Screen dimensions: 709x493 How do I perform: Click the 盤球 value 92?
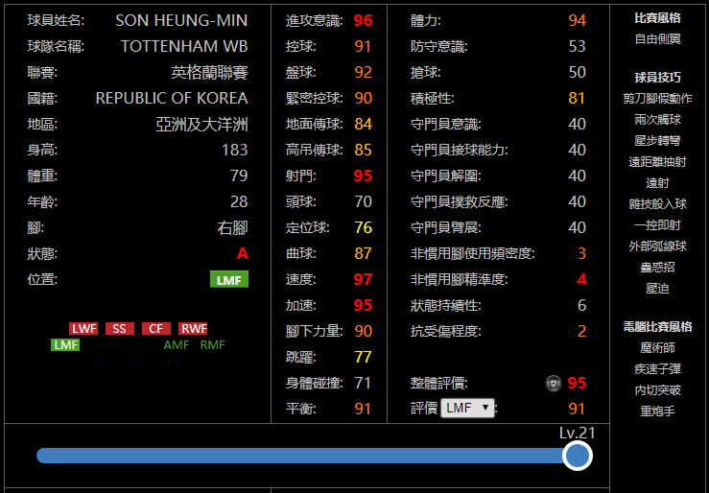pyautogui.click(x=363, y=72)
